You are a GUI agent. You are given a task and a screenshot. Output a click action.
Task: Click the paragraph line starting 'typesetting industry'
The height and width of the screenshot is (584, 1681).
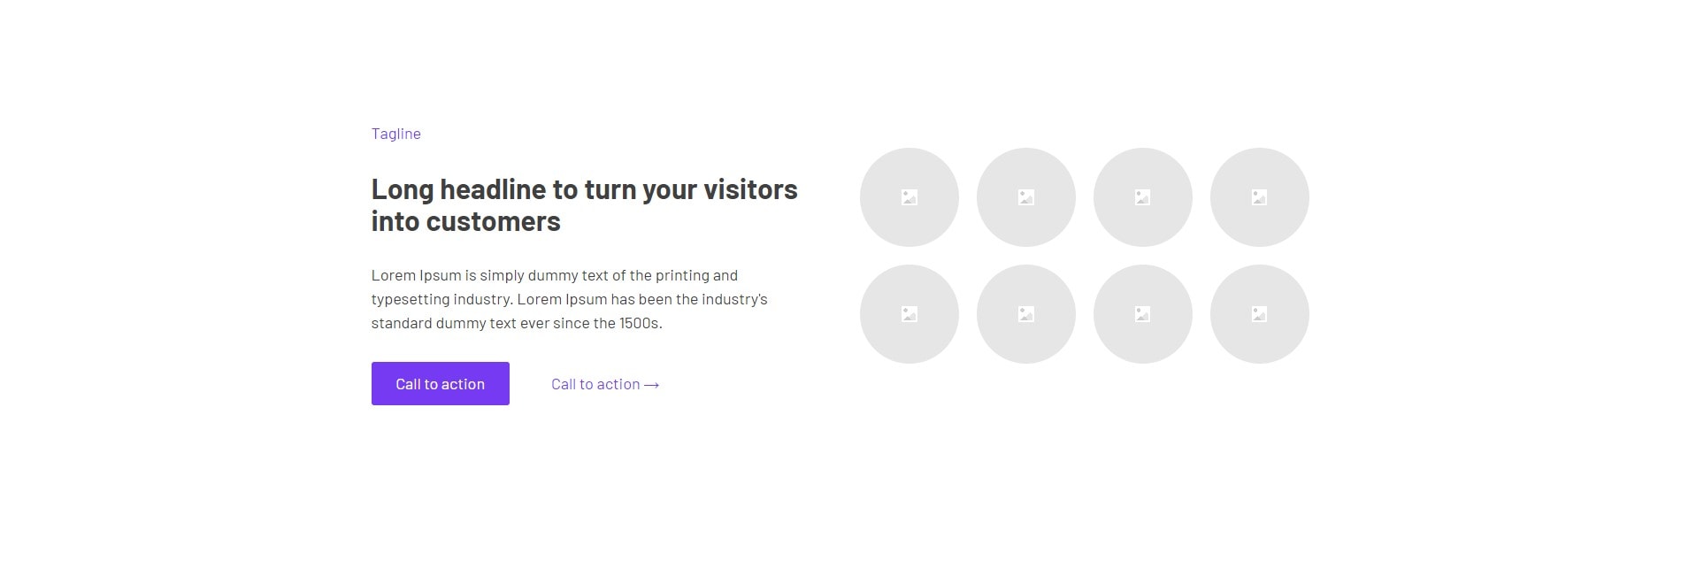(x=570, y=299)
